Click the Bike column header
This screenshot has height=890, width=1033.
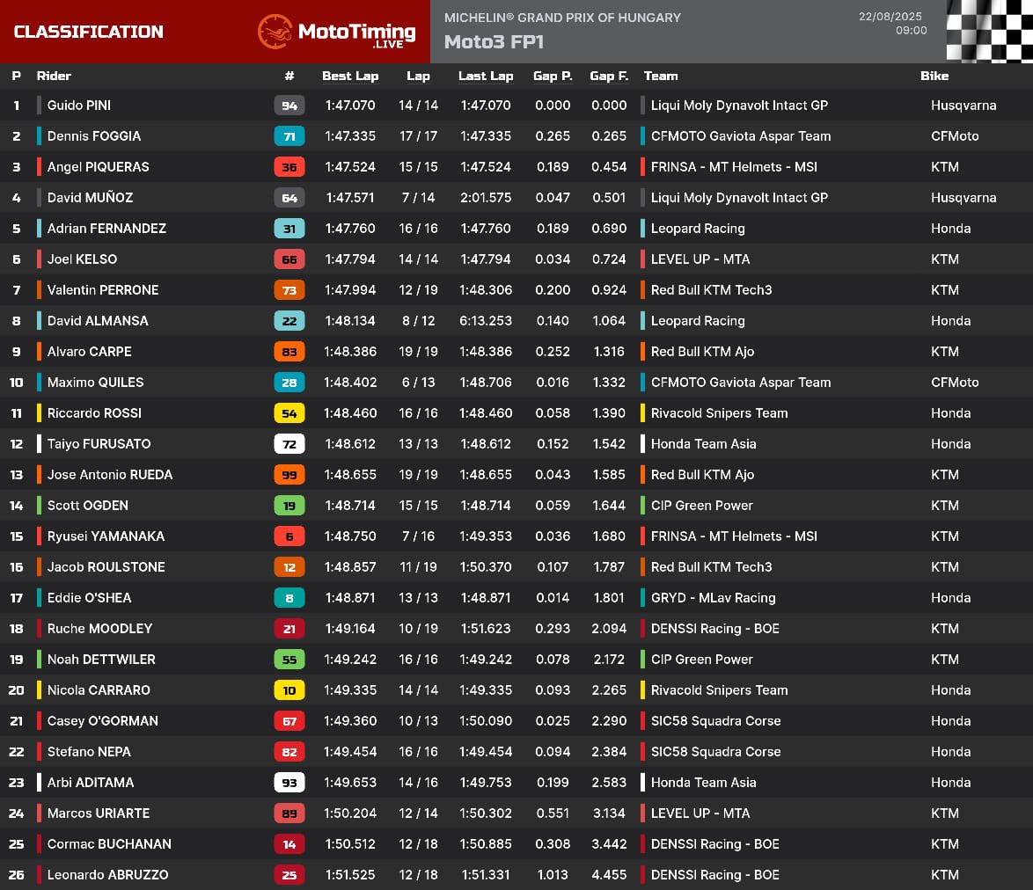(x=934, y=76)
